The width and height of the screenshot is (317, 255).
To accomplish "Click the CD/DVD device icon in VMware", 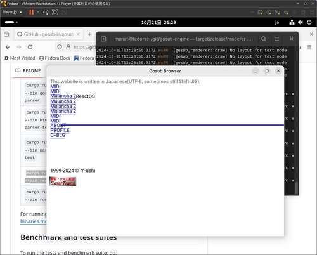I will tap(269, 12).
